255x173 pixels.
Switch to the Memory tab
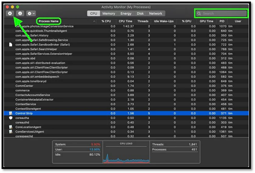109,14
